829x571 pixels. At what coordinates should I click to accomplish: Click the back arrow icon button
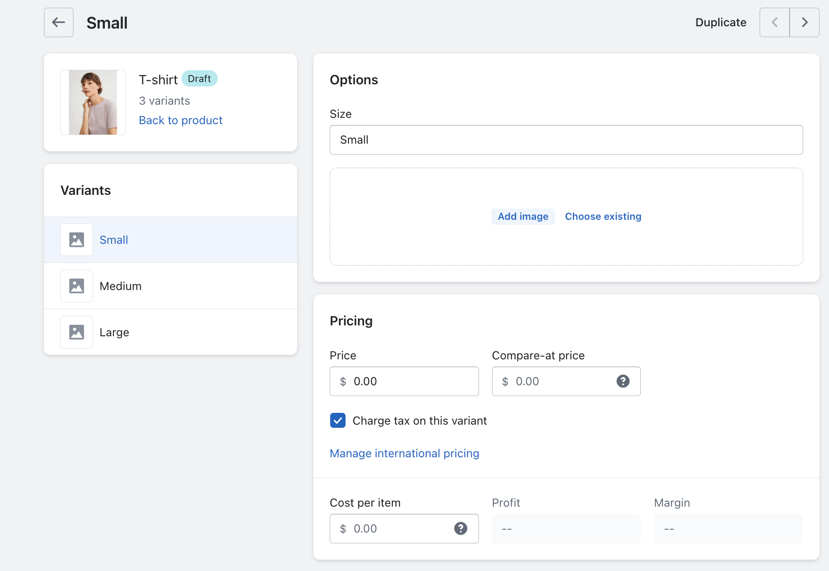[x=59, y=22]
